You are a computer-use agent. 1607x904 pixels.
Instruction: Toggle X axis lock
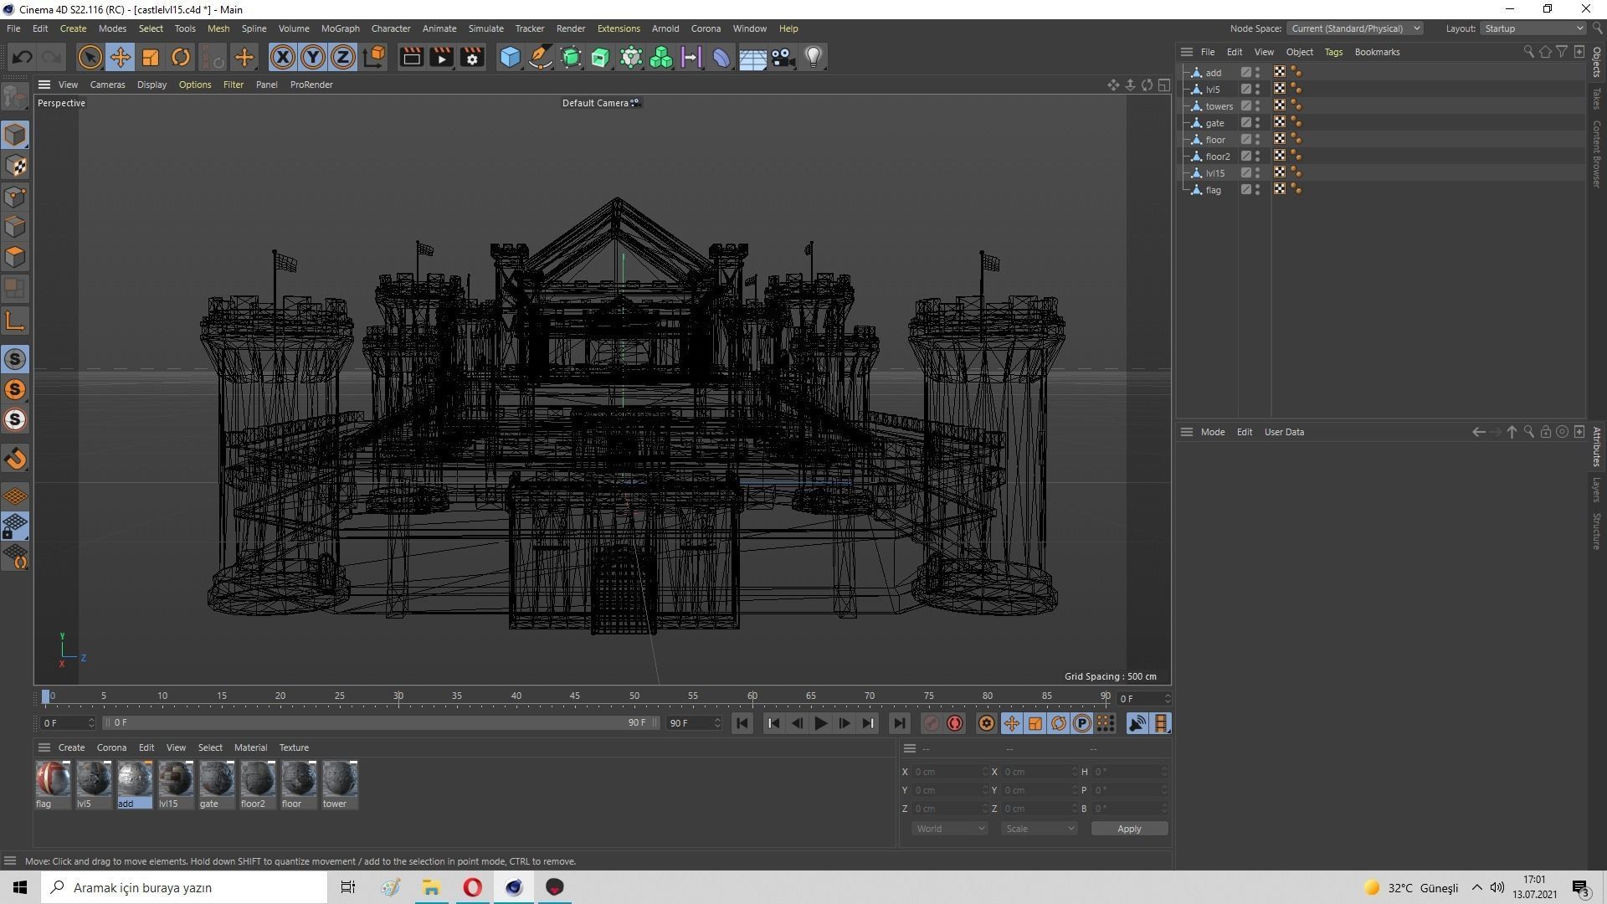coord(283,57)
